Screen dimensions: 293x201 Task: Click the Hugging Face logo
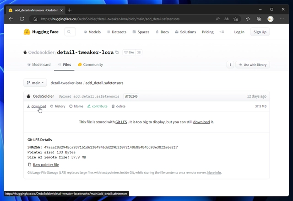pyautogui.click(x=41, y=32)
